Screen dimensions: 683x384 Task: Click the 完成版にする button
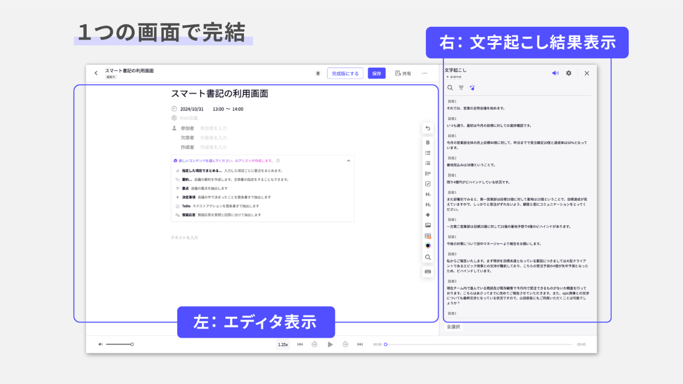pos(345,73)
